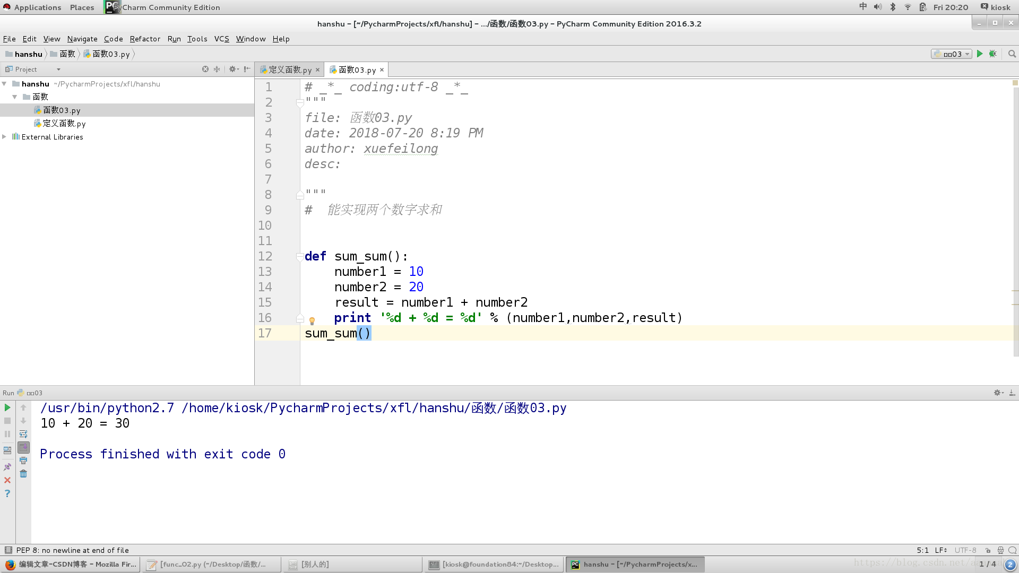Expand External Libraries tree node
Image resolution: width=1019 pixels, height=573 pixels.
click(4, 136)
